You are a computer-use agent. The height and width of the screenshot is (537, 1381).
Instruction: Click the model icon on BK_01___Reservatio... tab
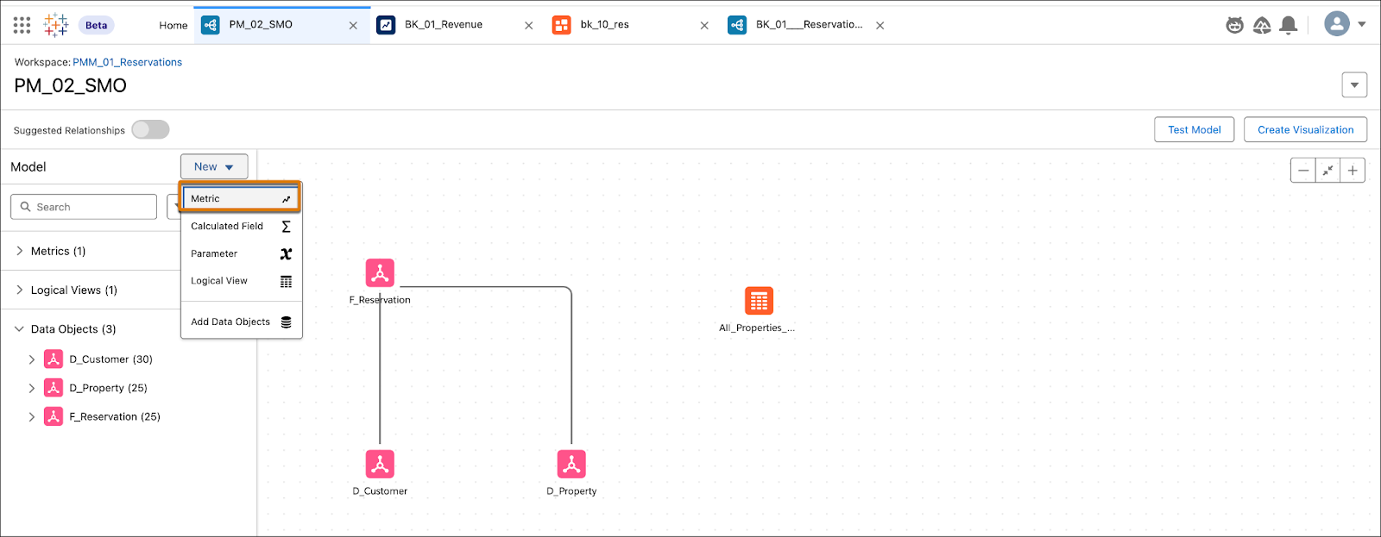(x=737, y=25)
